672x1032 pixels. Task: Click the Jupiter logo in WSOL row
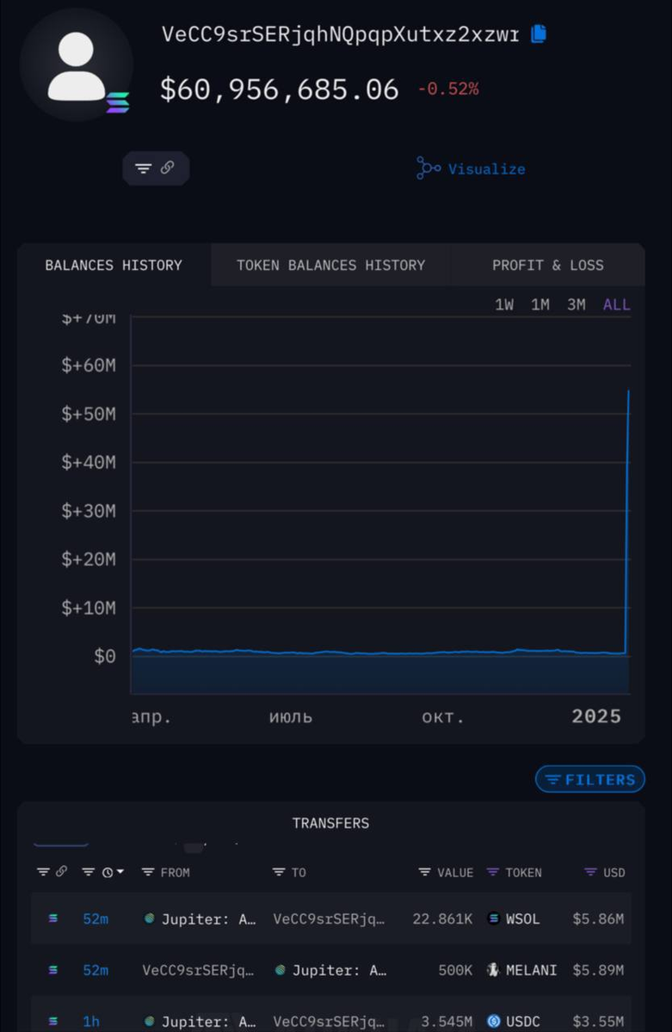pos(149,918)
